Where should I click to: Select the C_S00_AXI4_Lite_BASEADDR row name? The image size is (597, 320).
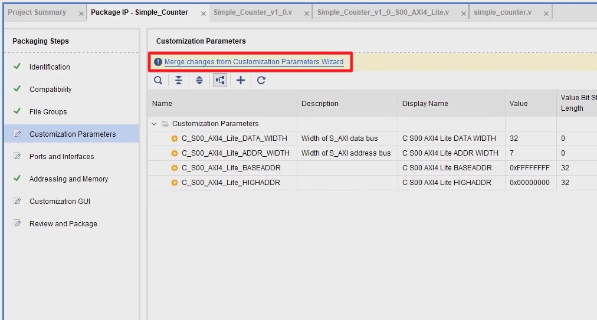(231, 168)
